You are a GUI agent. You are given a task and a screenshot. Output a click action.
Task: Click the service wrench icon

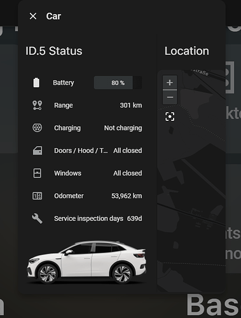tap(37, 218)
